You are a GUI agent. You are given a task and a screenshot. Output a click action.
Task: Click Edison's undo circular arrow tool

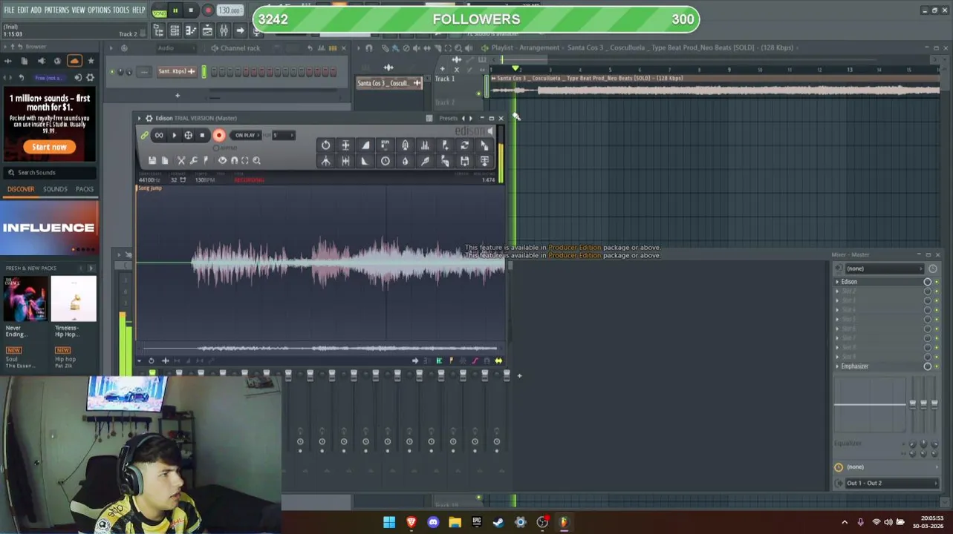pyautogui.click(x=325, y=145)
